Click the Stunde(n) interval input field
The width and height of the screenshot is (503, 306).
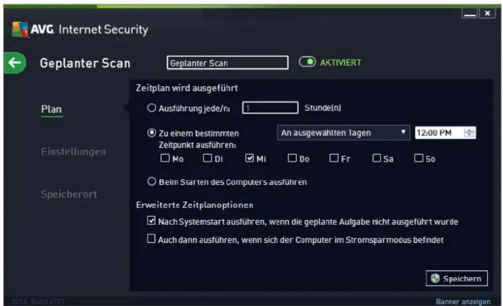click(x=270, y=108)
